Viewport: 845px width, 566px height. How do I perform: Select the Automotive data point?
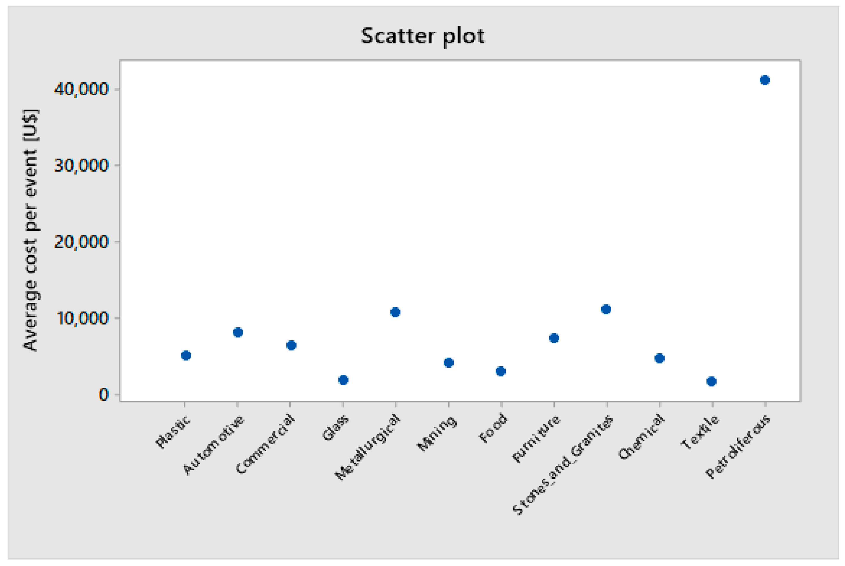(238, 332)
